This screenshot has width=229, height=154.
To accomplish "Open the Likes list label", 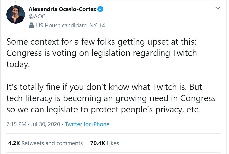I will coord(113,143).
